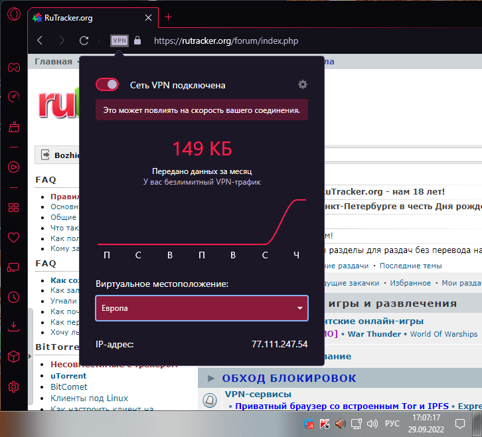The image size is (482, 437).
Task: Open the BitComet link
Action: (x=69, y=387)
